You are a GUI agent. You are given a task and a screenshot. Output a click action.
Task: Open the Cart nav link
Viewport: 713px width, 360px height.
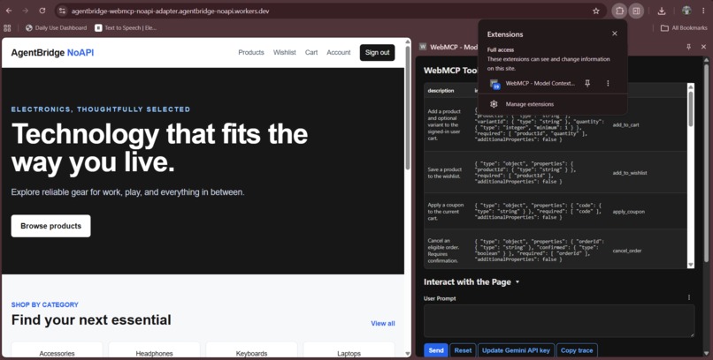[x=311, y=53]
